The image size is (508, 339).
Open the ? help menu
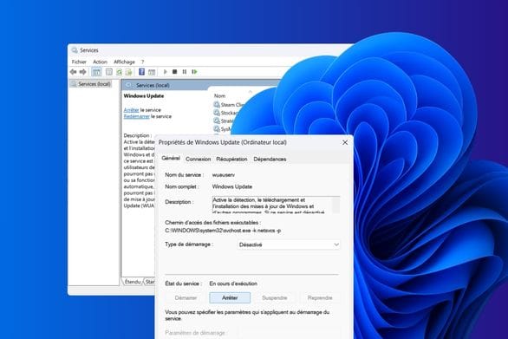coord(142,62)
